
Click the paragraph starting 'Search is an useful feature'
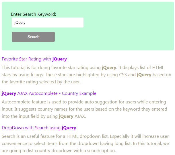(85, 144)
